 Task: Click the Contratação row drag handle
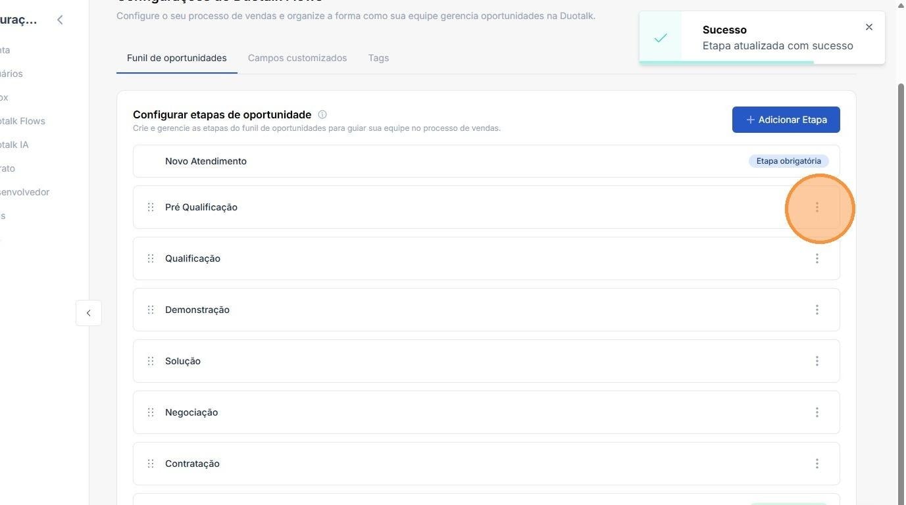(151, 464)
